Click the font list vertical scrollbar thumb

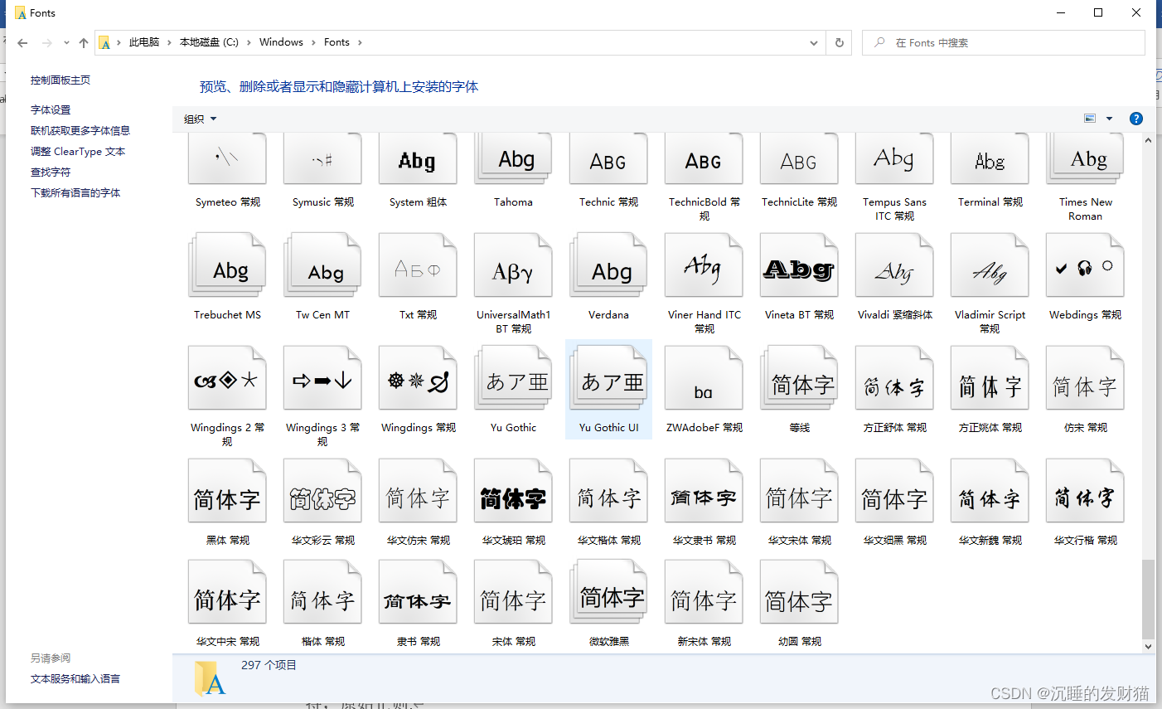click(x=1148, y=599)
